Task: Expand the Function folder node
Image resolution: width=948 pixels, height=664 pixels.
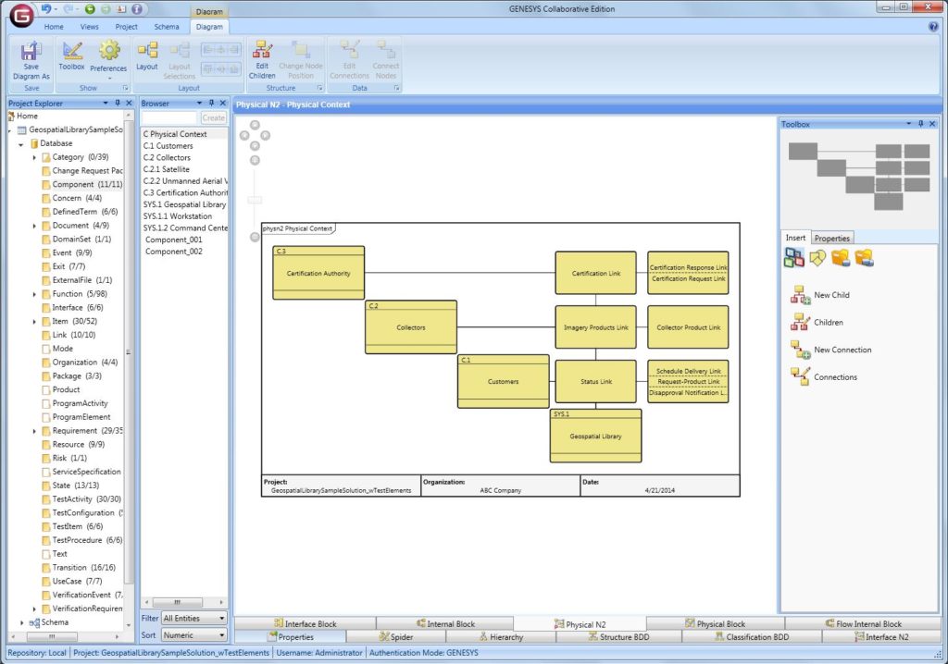Action: tap(34, 294)
